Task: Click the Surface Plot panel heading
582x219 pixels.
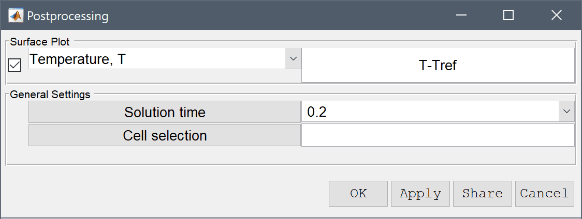Action: (40, 42)
